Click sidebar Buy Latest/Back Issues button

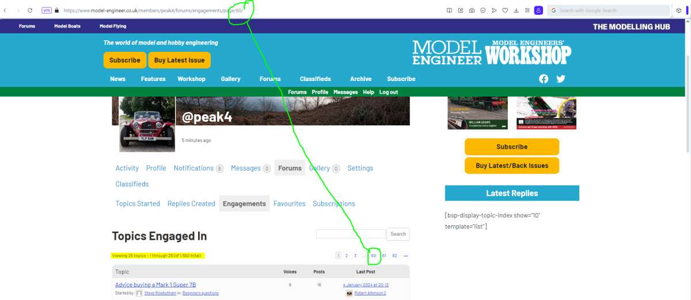tap(512, 166)
